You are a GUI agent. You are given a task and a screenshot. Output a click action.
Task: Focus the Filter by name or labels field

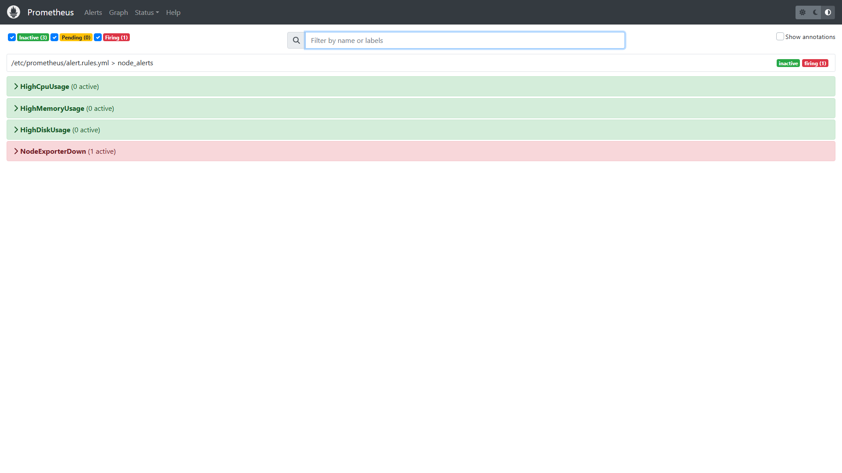coord(465,40)
